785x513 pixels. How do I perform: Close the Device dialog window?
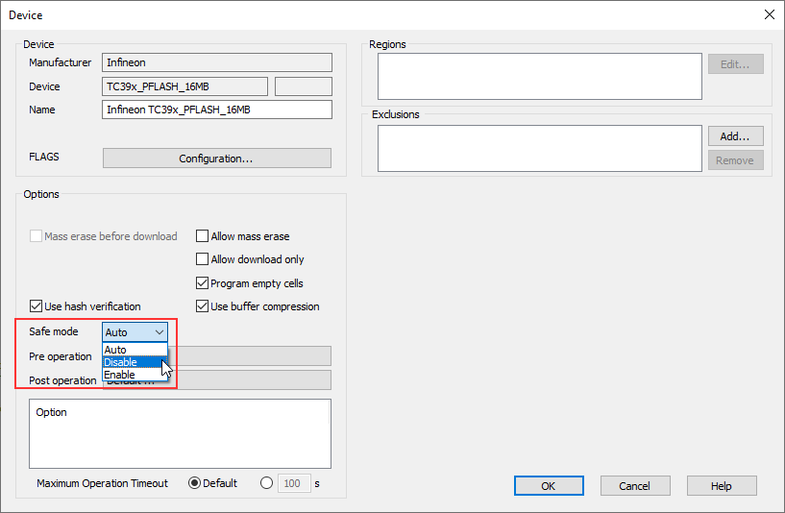768,14
